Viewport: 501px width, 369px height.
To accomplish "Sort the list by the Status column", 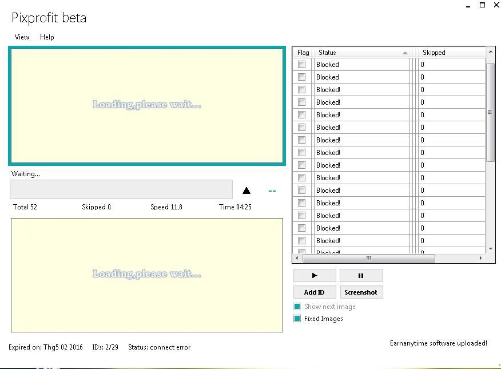I will pos(363,53).
